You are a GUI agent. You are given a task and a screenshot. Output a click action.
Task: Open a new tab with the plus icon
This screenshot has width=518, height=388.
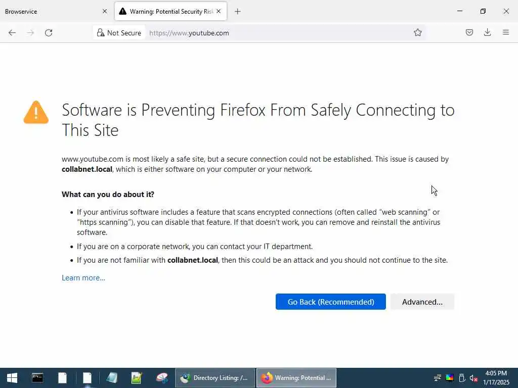tap(238, 12)
